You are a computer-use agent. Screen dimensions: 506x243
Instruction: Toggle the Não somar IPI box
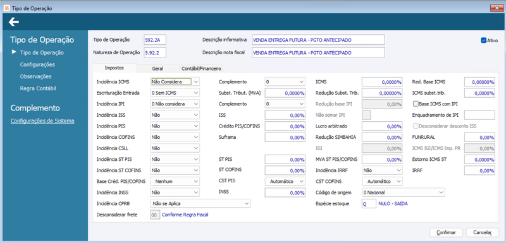[x=367, y=115]
